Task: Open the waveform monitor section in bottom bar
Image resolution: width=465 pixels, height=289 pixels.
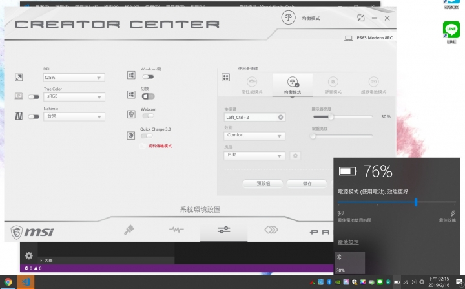Action: click(176, 230)
